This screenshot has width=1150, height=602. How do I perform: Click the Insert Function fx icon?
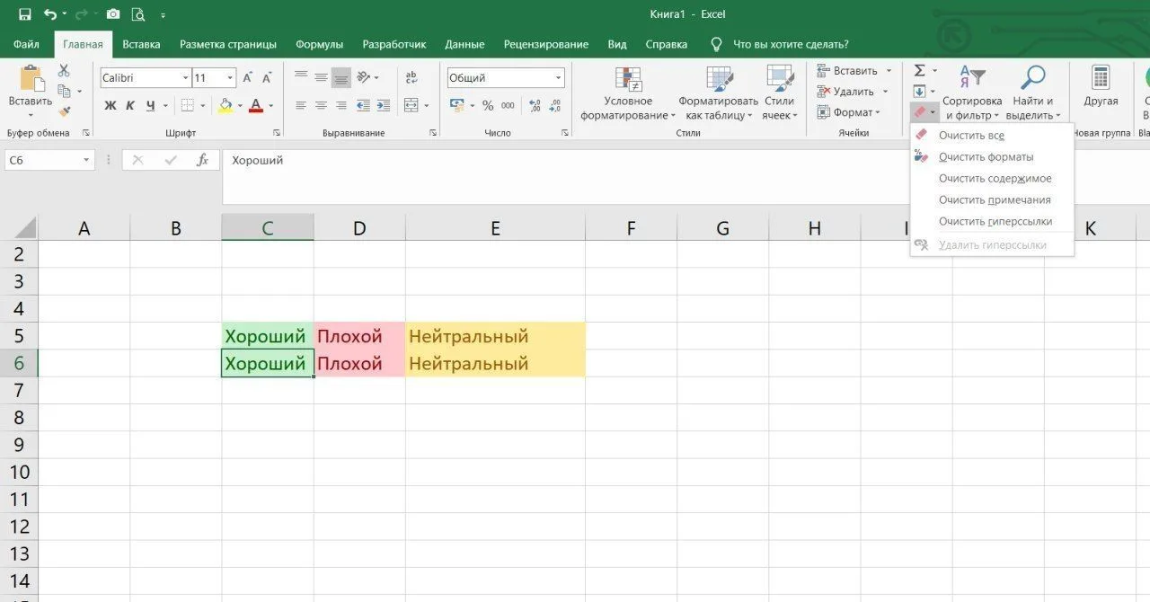pos(203,160)
